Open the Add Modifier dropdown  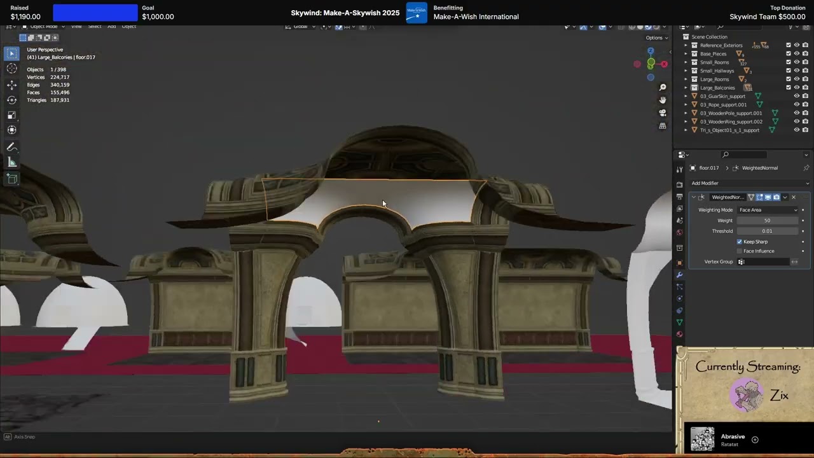point(749,183)
